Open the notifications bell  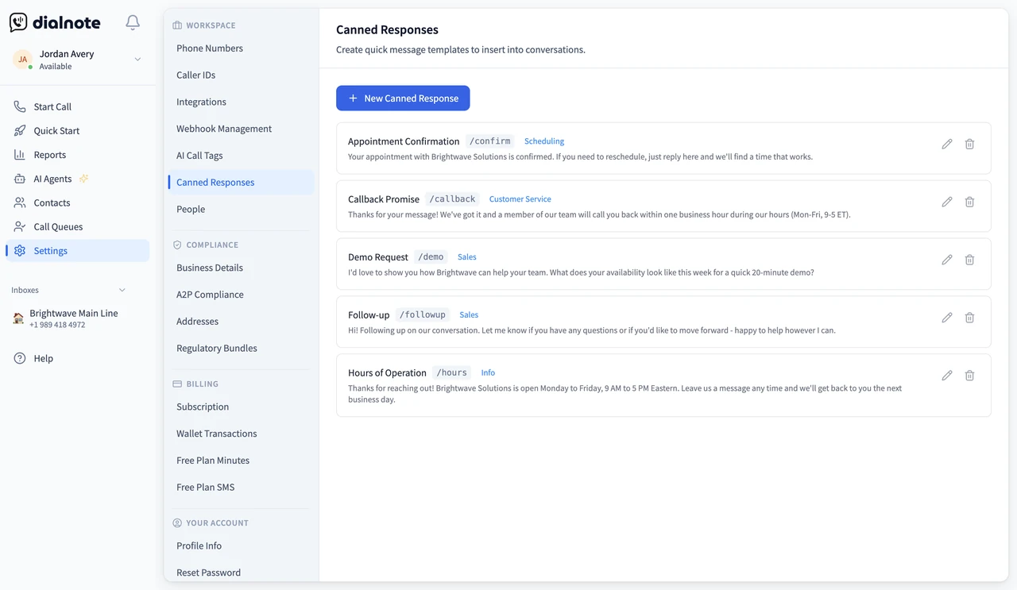point(133,23)
